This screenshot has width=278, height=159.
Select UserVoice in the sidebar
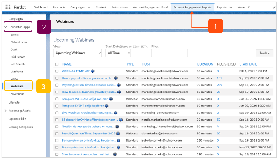(x=17, y=72)
